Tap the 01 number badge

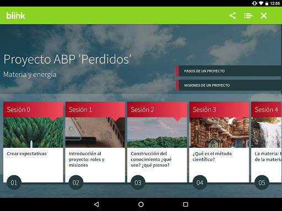(14, 182)
